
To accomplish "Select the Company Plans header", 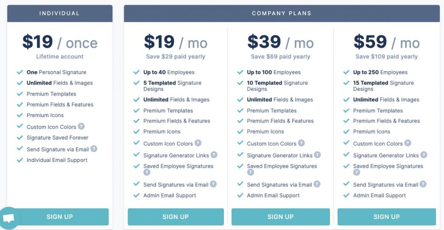I will click(x=282, y=14).
